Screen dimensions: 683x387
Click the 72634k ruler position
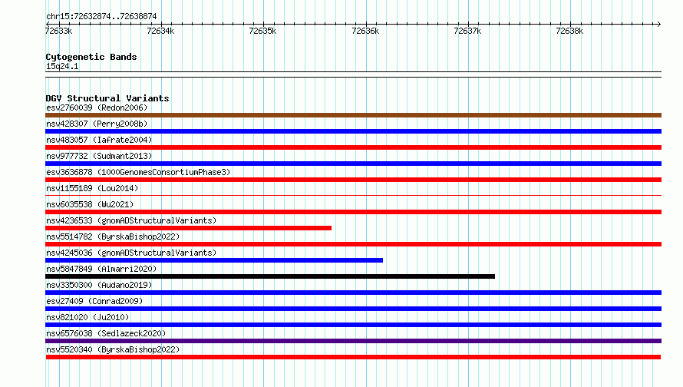[x=160, y=31]
